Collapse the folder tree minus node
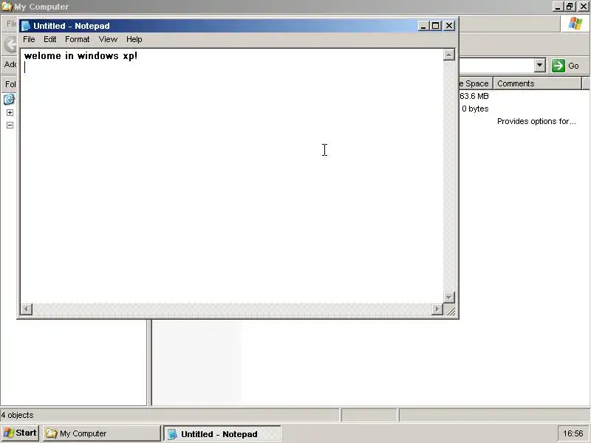591x443 pixels. pos(10,125)
